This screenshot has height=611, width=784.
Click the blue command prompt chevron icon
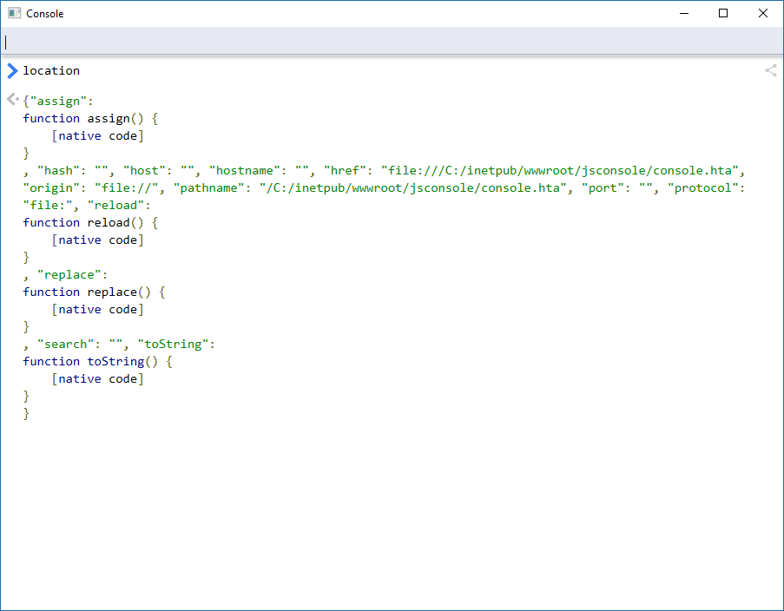(11, 70)
